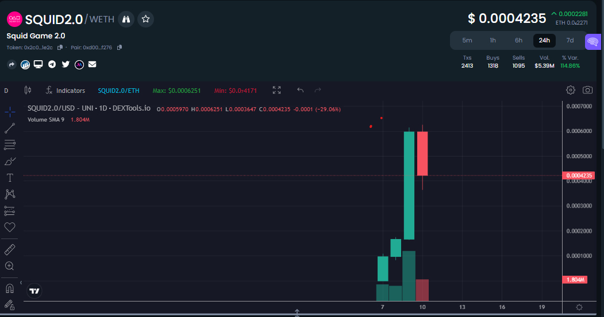Open the heart icons tool

[x=10, y=227]
